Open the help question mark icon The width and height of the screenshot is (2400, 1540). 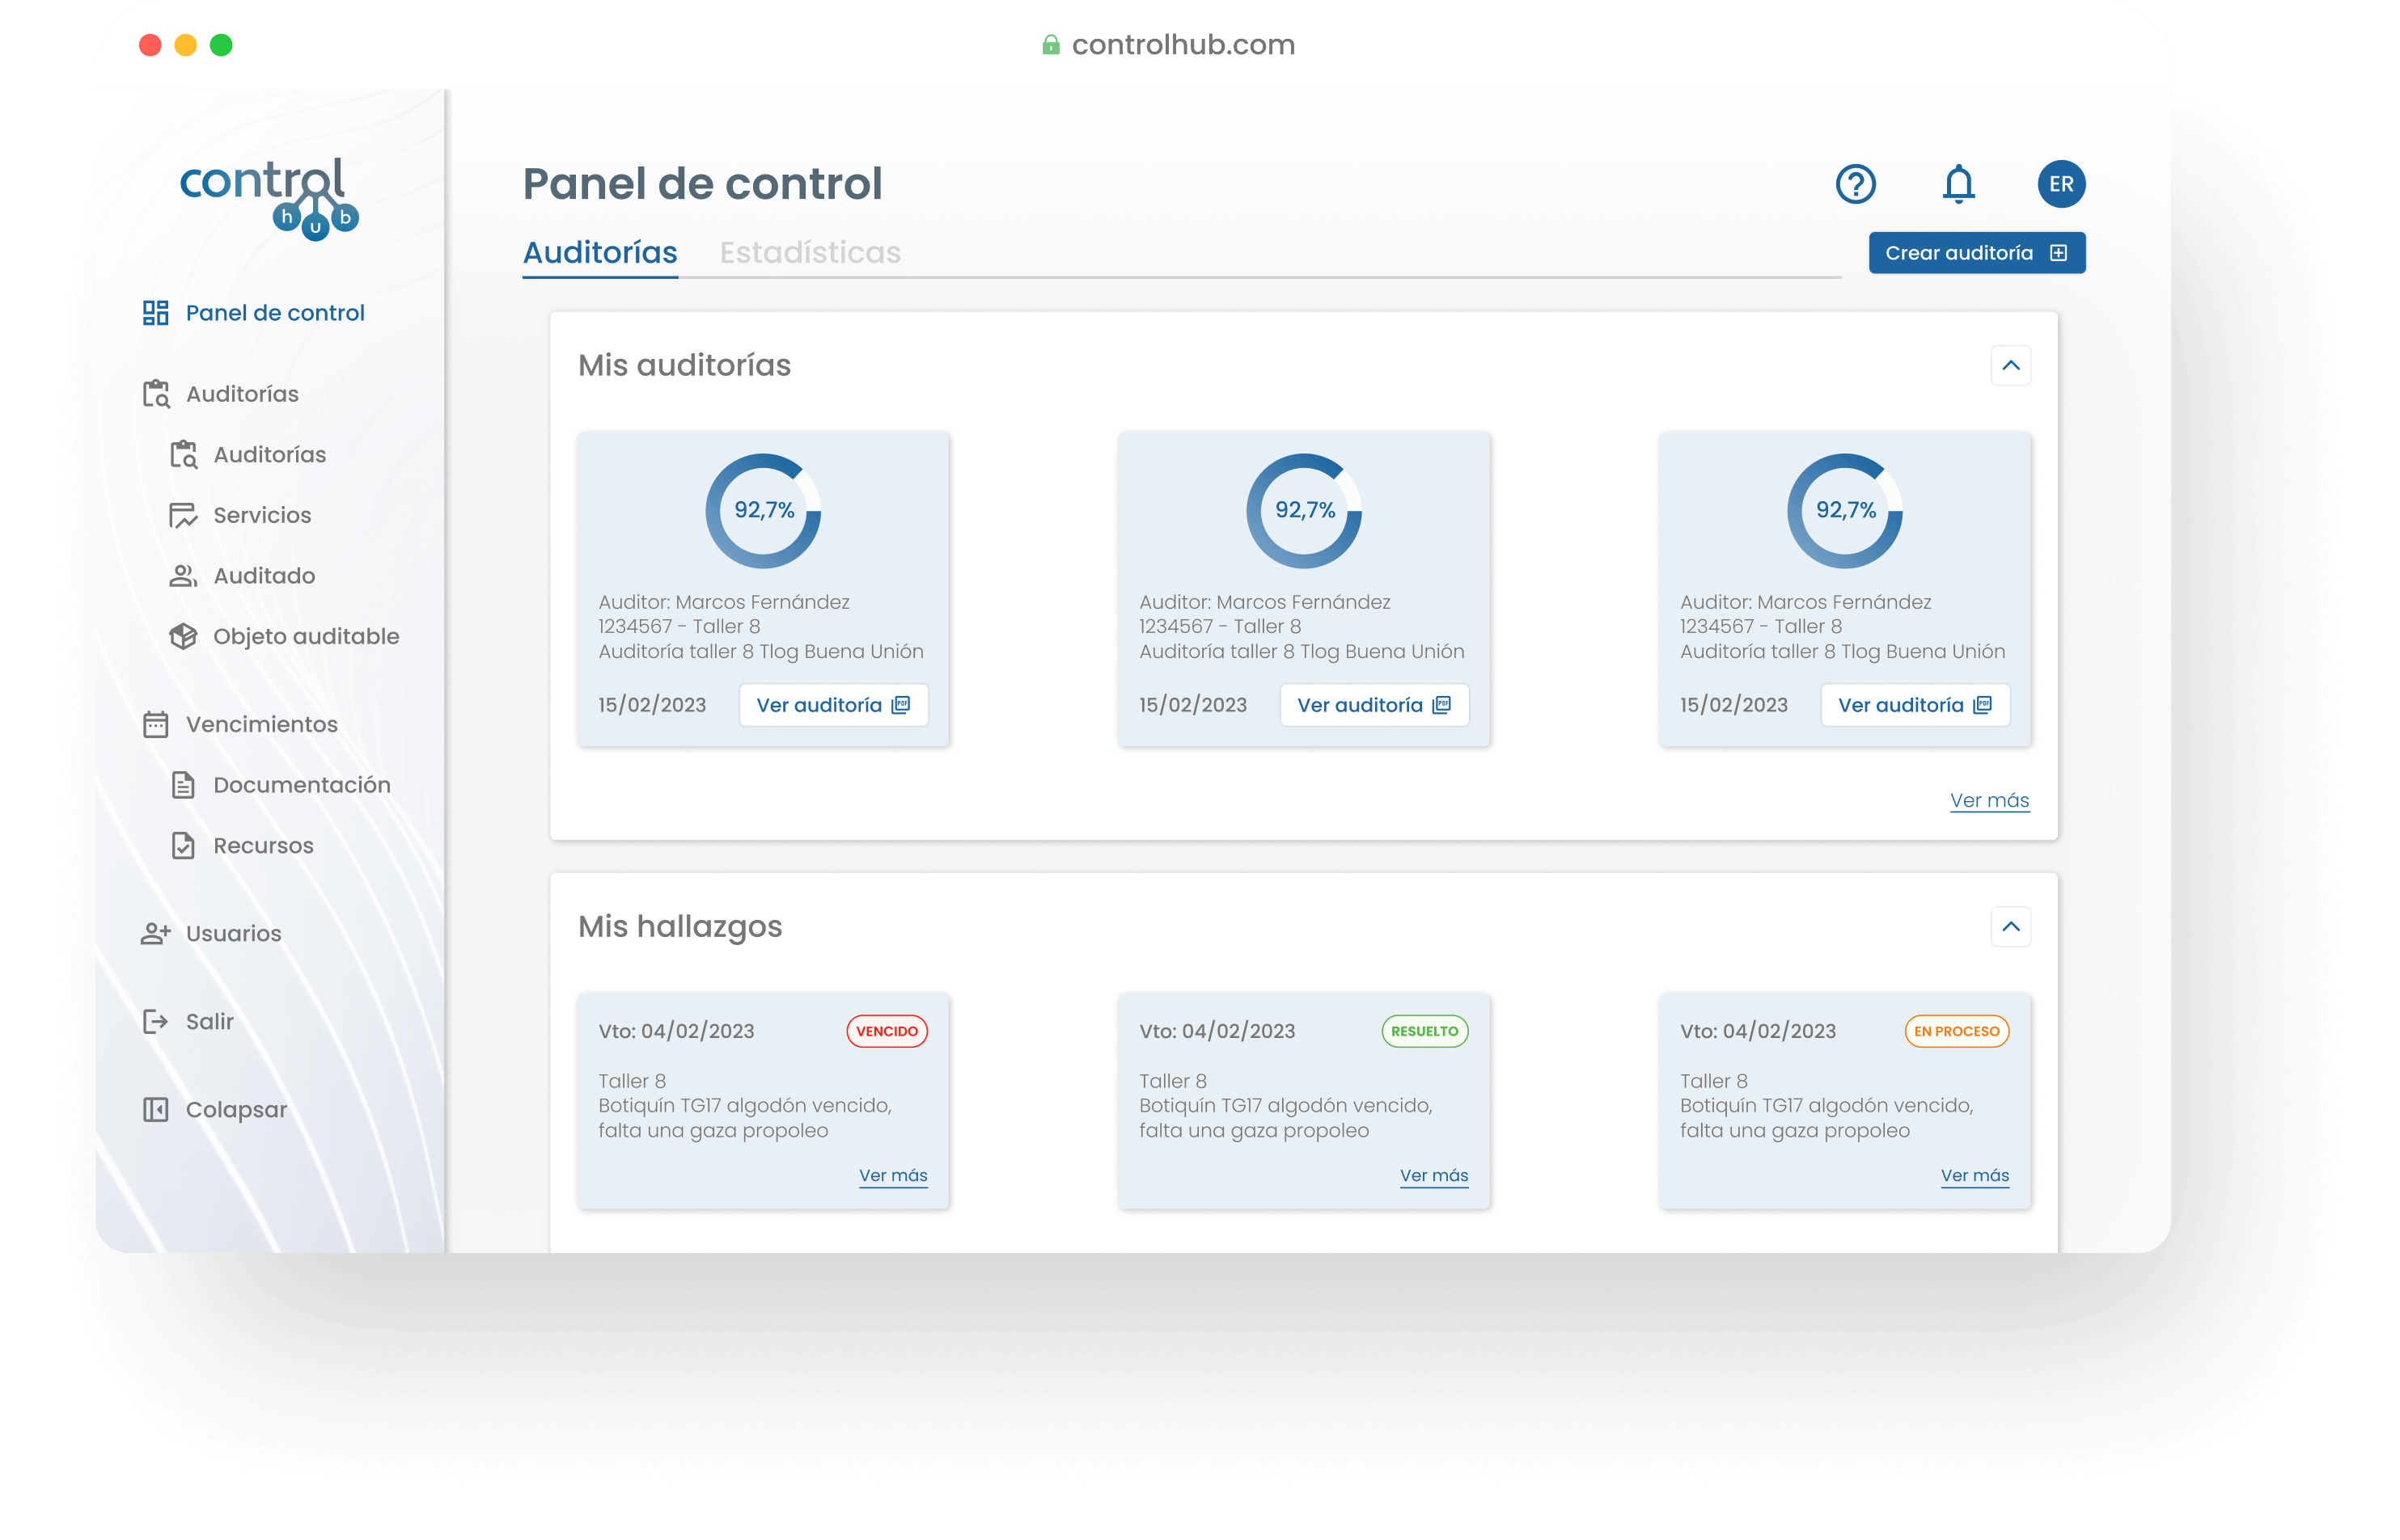pos(1855,184)
